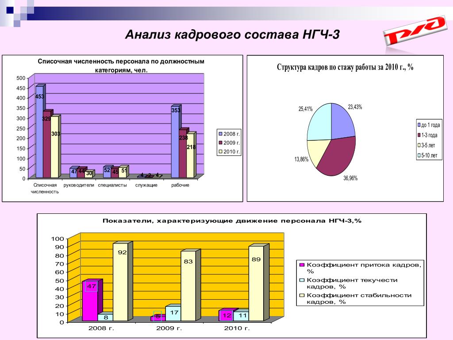The width and height of the screenshot is (453, 340).
Task: Click the 'Коэффициент притока кадров' magenta legend swatch
Action: (x=302, y=265)
